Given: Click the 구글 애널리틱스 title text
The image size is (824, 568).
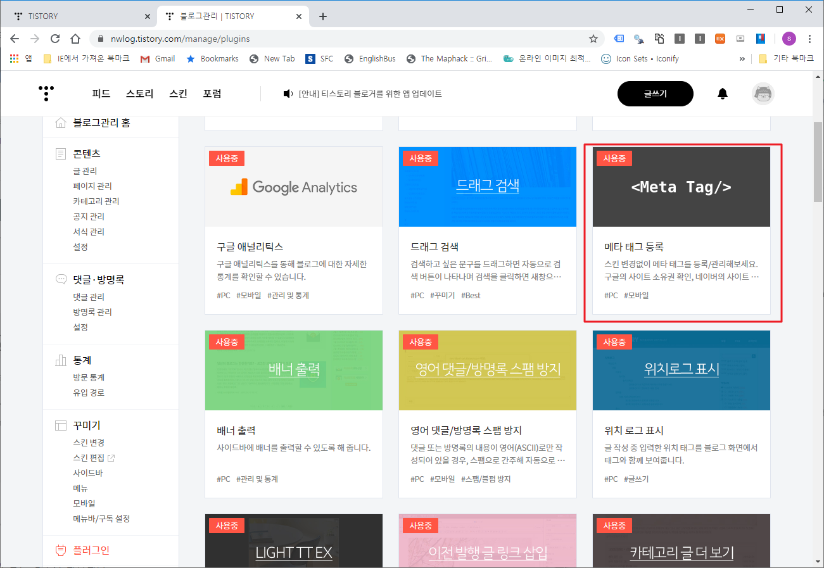Looking at the screenshot, I should [250, 247].
